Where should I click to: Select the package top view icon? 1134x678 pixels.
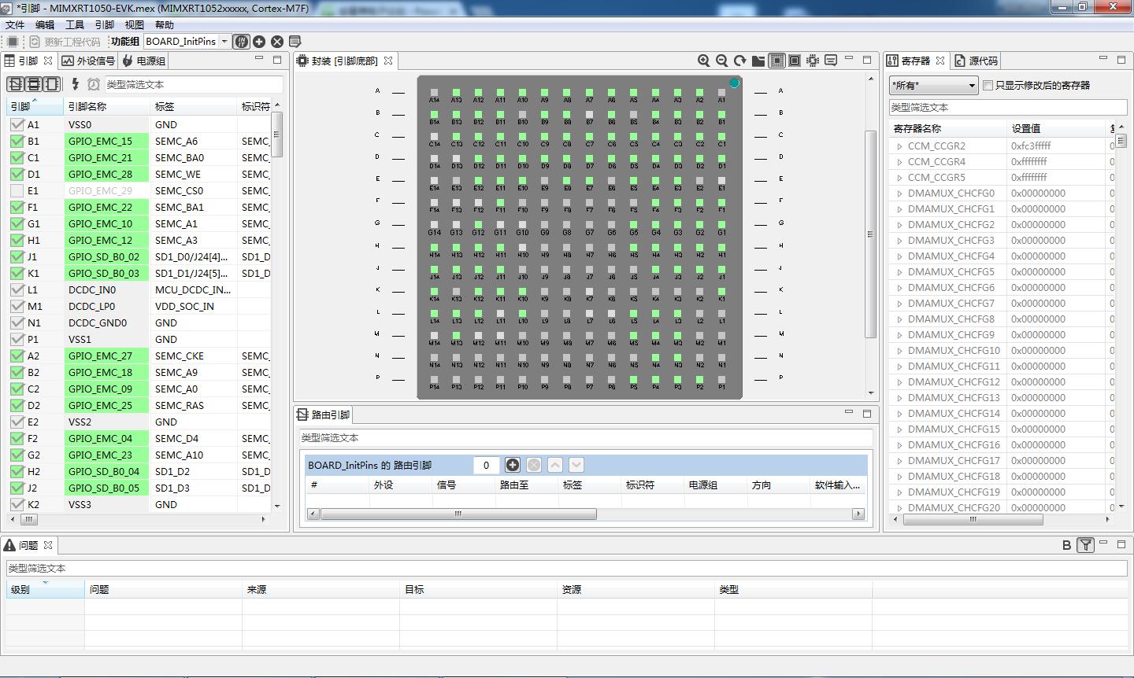[795, 61]
